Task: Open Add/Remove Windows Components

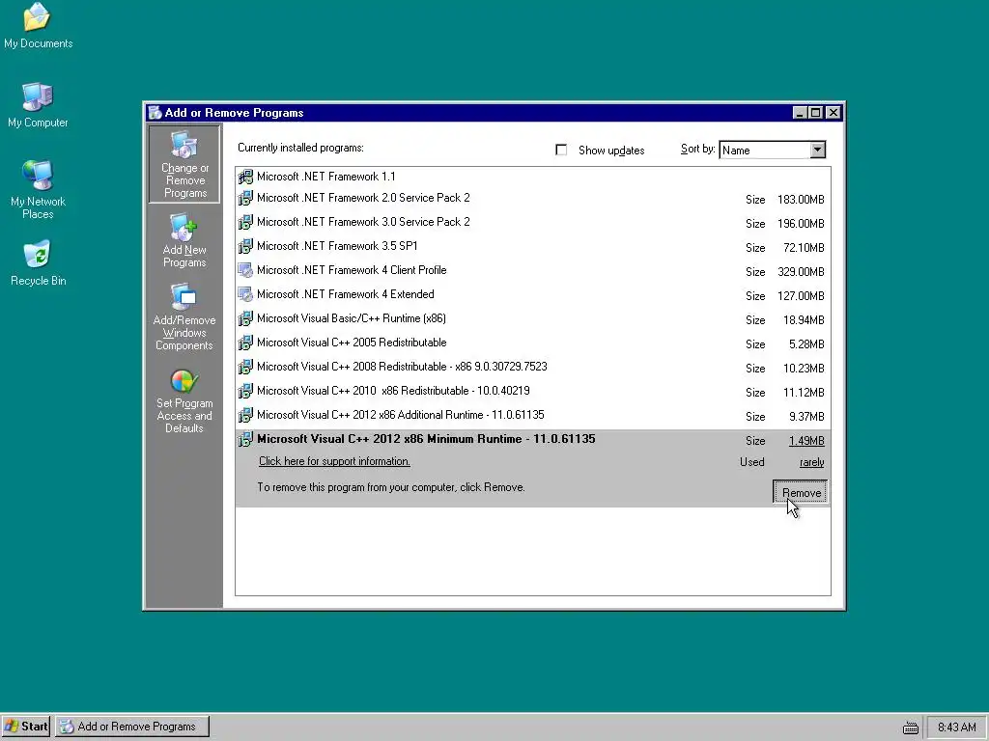Action: (184, 316)
